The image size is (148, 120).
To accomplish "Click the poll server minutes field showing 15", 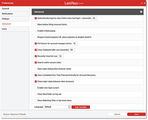I will click(75, 44).
